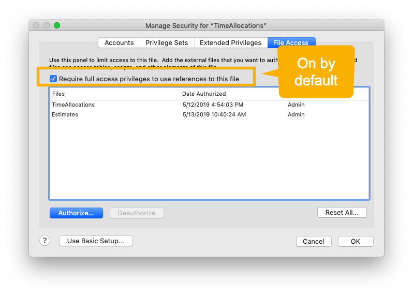Uncheck Require full access privileges checkbox
This screenshot has height=295, width=413.
point(53,79)
